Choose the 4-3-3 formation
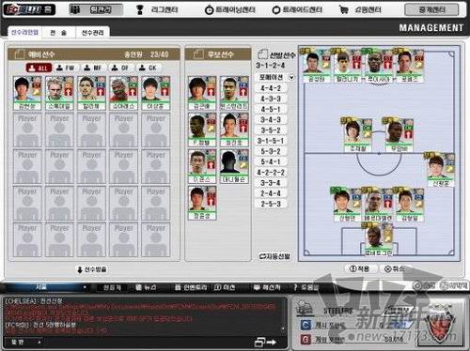Screen dimensions: 470x351 tap(271, 99)
